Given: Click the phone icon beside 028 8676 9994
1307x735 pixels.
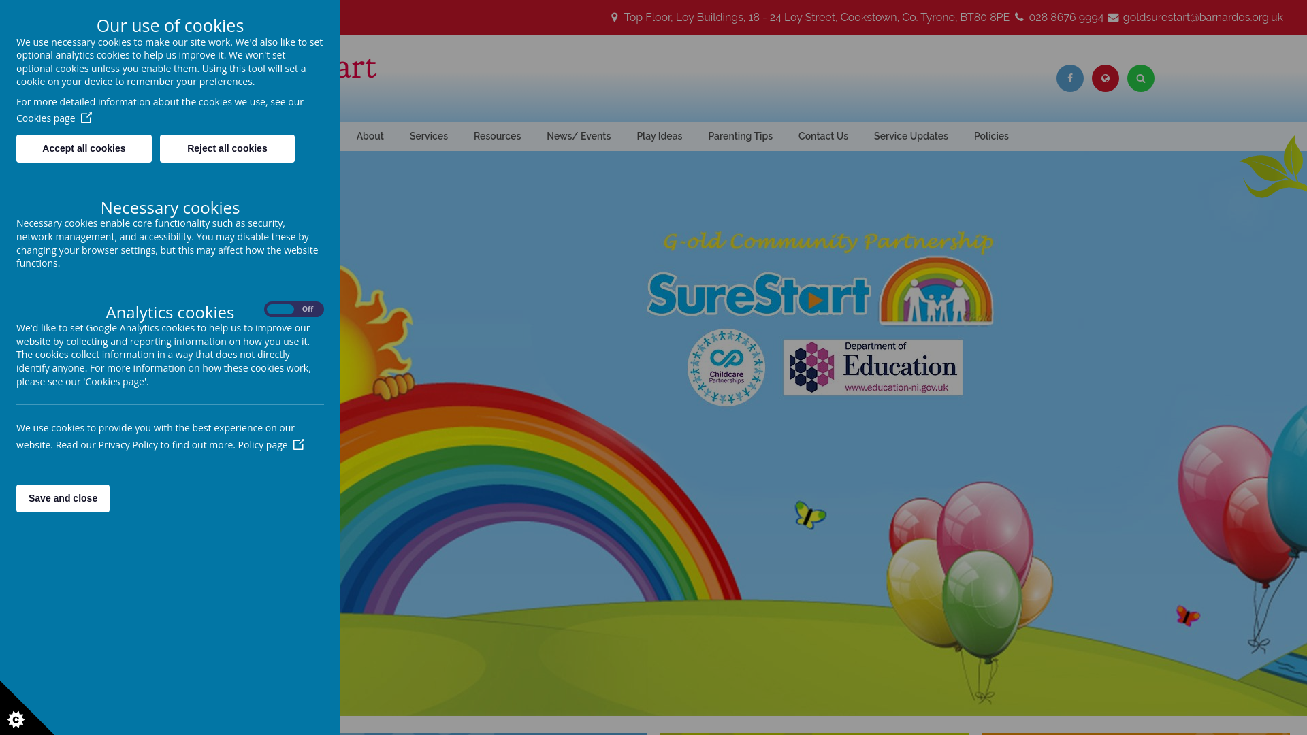Looking at the screenshot, I should point(1019,18).
